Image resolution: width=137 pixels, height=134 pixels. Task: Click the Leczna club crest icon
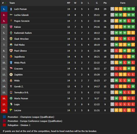tap(11, 110)
